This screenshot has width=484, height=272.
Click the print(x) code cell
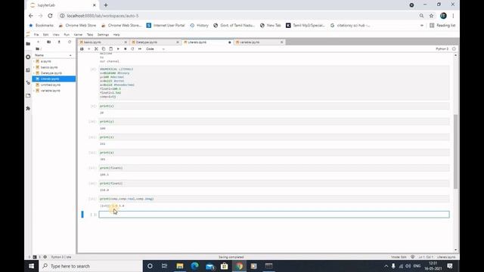(274, 106)
